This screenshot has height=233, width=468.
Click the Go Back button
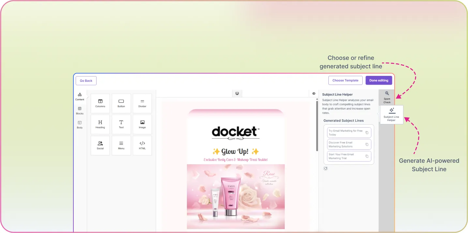86,81
